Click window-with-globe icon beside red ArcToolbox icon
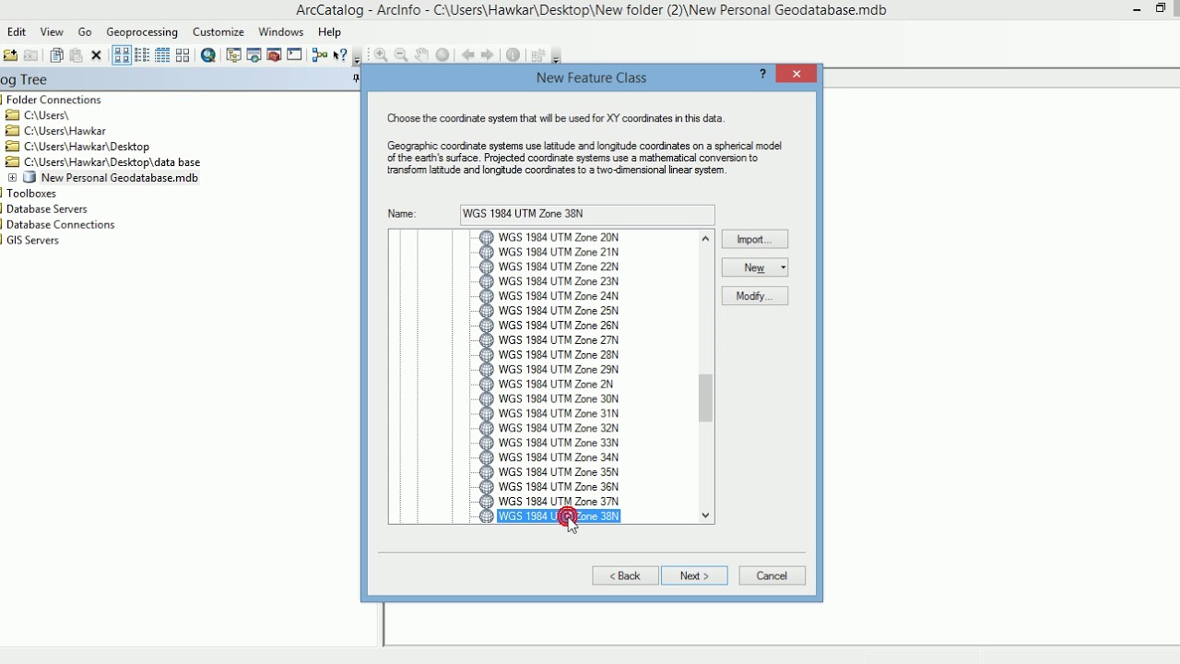 click(254, 55)
